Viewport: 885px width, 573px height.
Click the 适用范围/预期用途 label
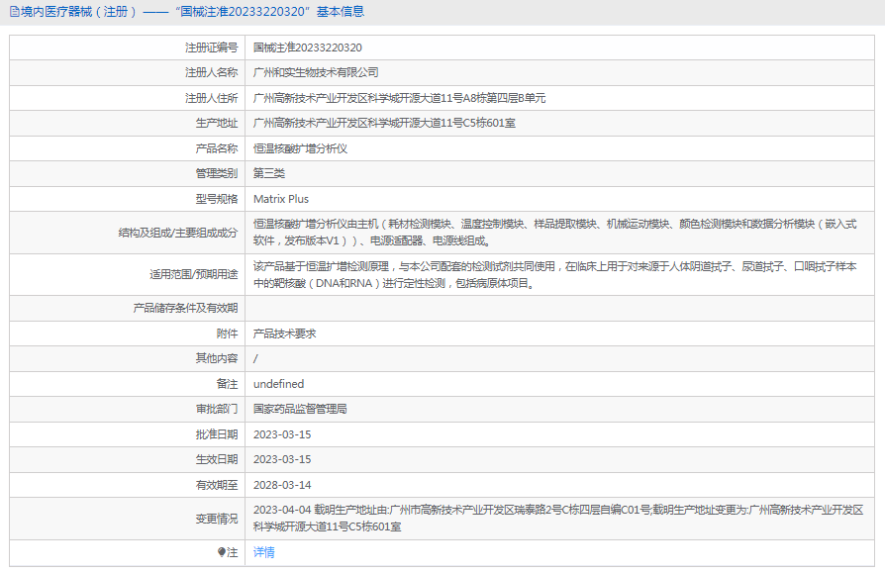coord(194,275)
